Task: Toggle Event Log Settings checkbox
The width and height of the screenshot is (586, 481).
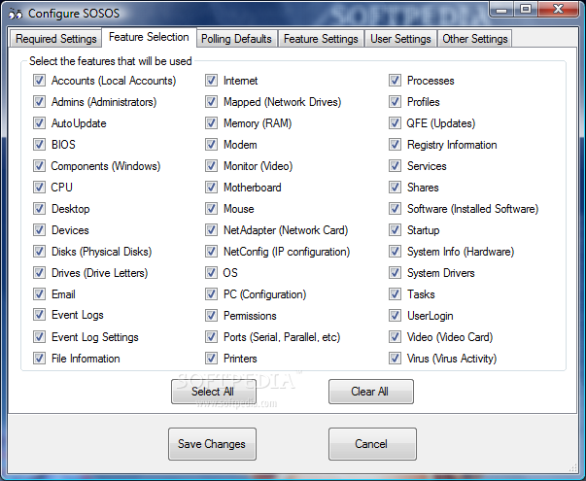Action: click(39, 336)
